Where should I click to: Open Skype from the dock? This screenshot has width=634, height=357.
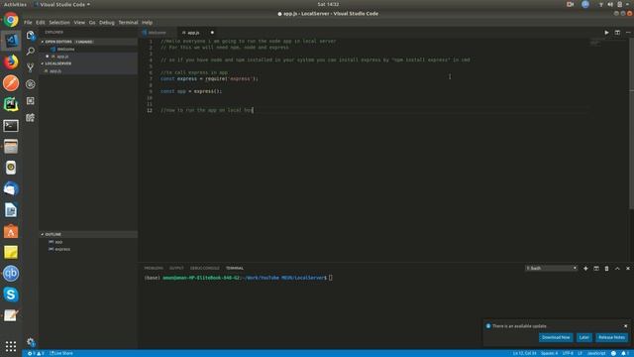click(x=11, y=295)
